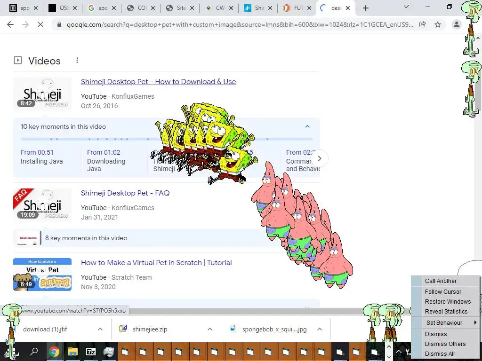Click the 'Nov 3, 2020' date text
The width and height of the screenshot is (482, 361).
pos(98,287)
